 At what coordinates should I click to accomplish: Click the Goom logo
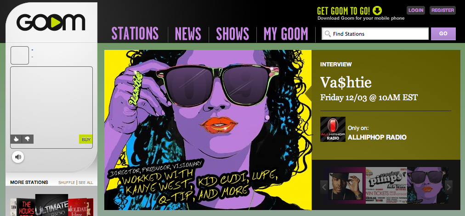coord(51,23)
